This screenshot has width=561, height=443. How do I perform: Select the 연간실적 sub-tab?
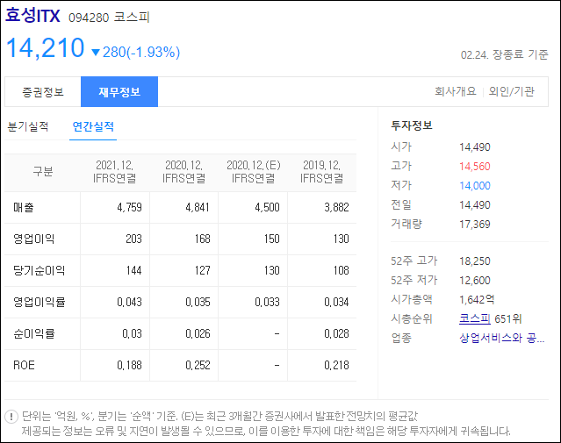pyautogui.click(x=93, y=126)
